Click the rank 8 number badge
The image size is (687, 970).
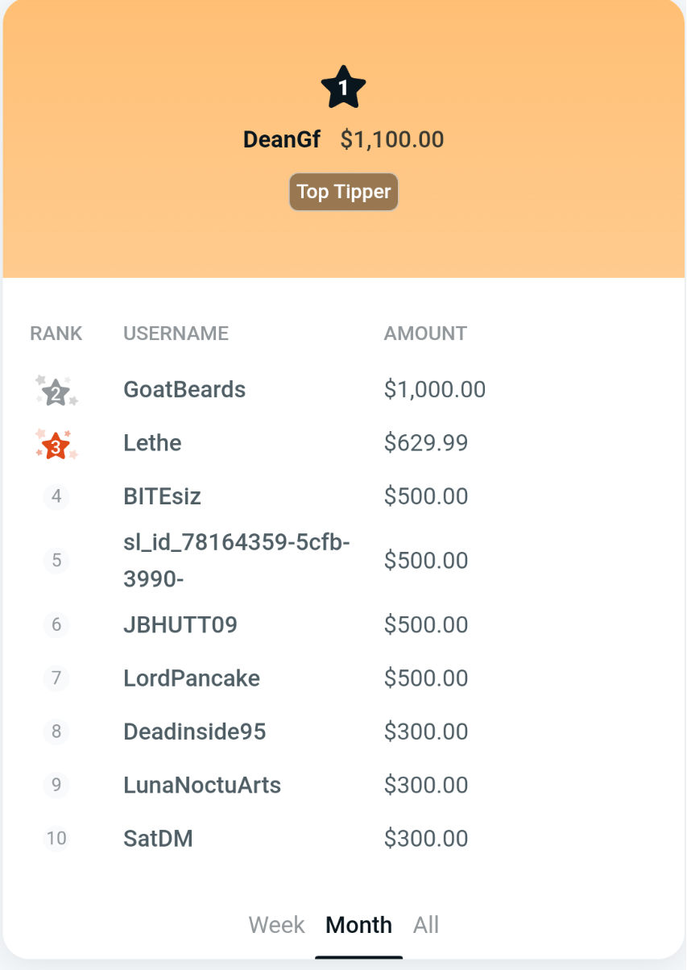tap(56, 732)
